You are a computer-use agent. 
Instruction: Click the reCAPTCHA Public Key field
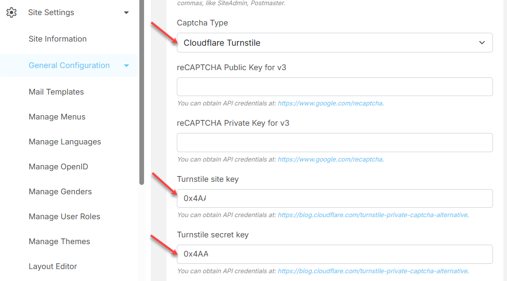pos(334,87)
